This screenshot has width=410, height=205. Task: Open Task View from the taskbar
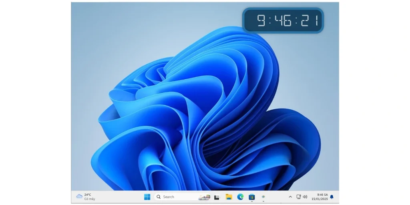[217, 197]
